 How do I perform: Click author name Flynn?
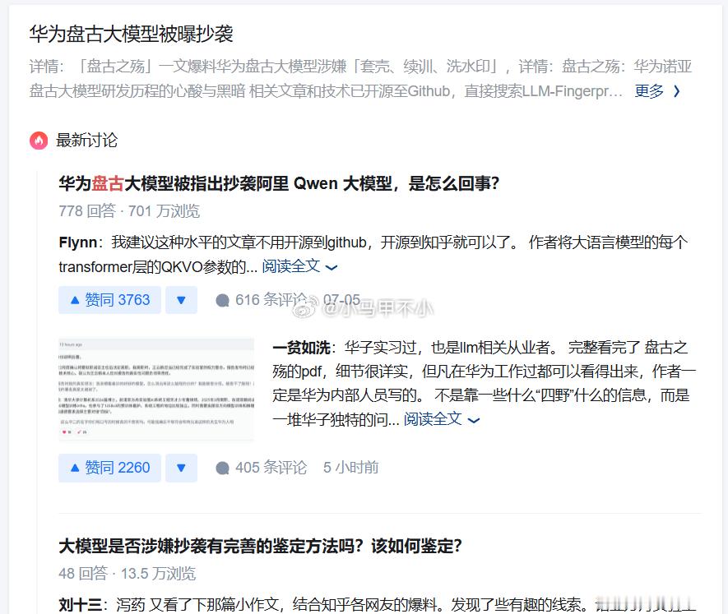(x=77, y=242)
